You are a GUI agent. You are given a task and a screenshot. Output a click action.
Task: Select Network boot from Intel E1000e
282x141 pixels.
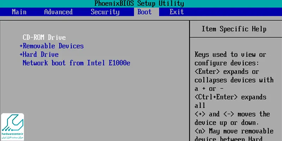76,63
